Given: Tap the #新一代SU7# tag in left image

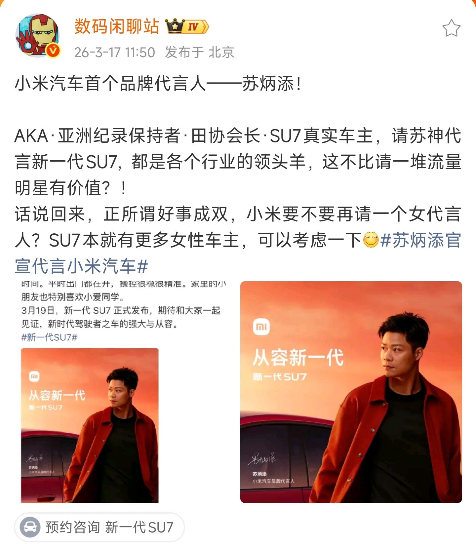Looking at the screenshot, I should pyautogui.click(x=49, y=337).
